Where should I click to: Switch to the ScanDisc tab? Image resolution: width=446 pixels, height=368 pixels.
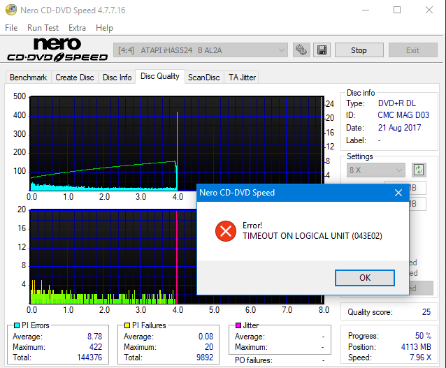[x=204, y=78]
